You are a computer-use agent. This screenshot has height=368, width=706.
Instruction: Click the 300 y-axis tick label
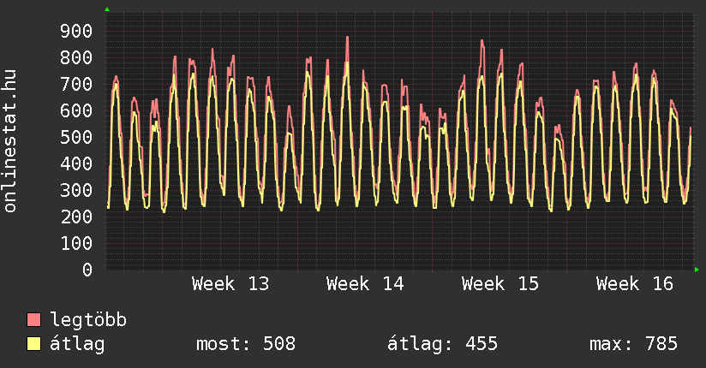[x=76, y=191]
